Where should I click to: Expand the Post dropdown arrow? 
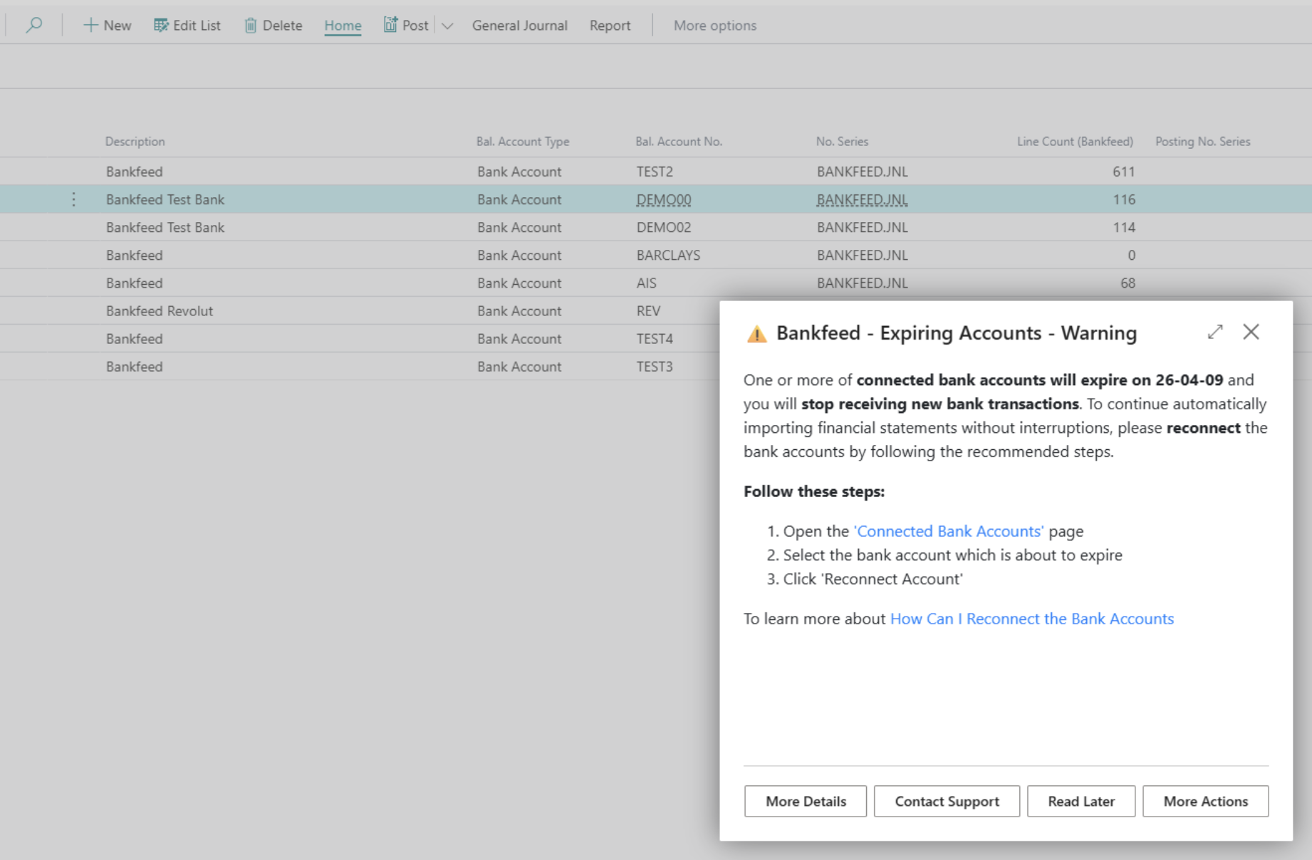(447, 26)
